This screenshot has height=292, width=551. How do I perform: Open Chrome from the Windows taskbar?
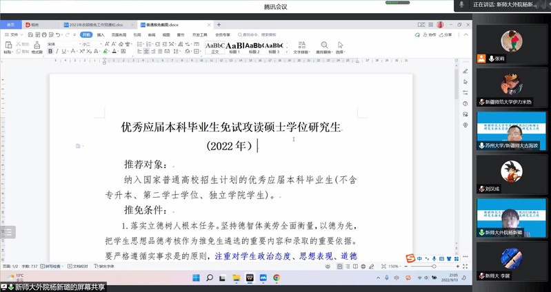pos(276,278)
